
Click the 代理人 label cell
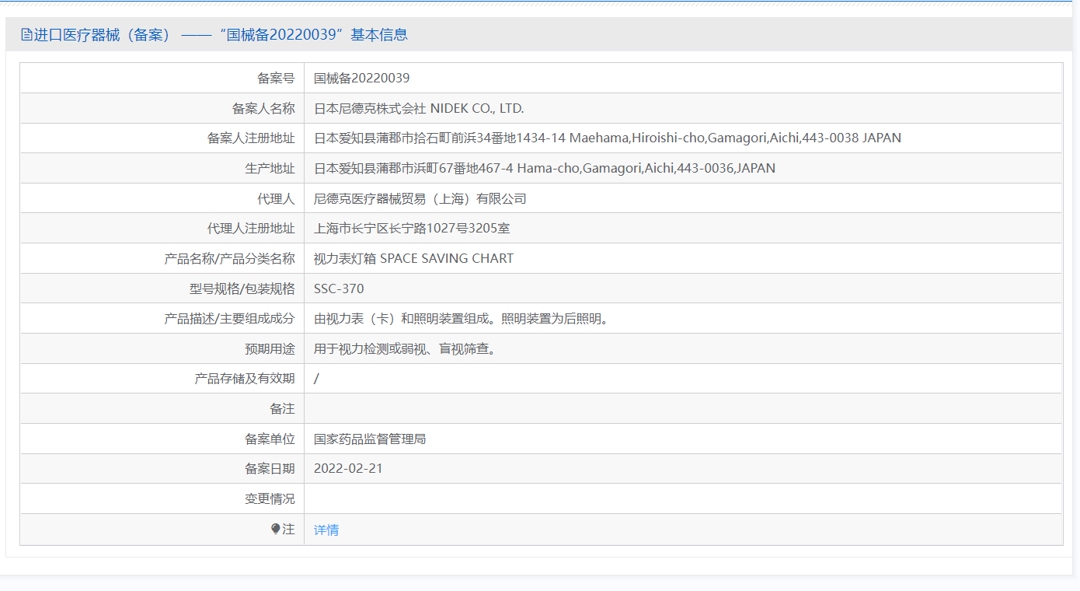pos(162,198)
